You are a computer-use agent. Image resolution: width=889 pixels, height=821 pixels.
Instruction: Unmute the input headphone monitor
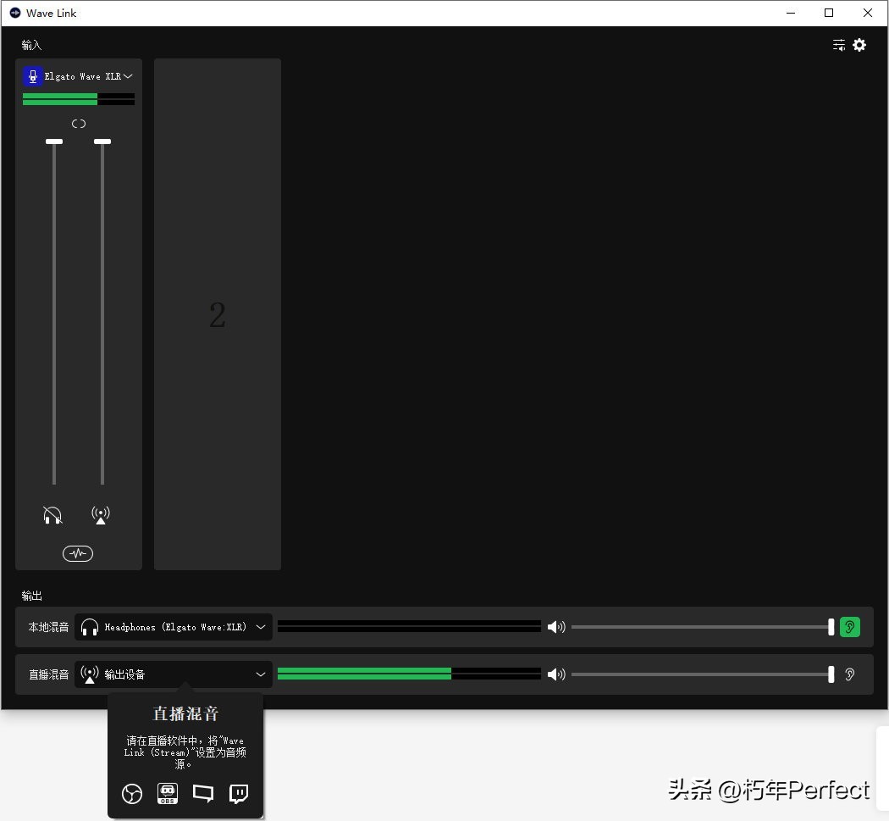[52, 515]
